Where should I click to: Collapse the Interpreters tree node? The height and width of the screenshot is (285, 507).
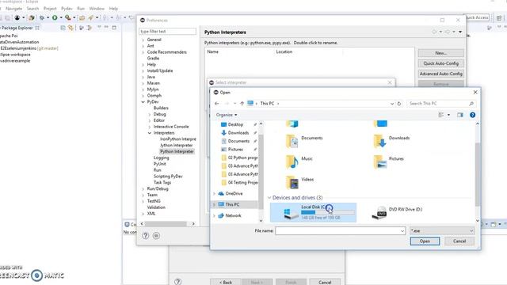coord(150,133)
